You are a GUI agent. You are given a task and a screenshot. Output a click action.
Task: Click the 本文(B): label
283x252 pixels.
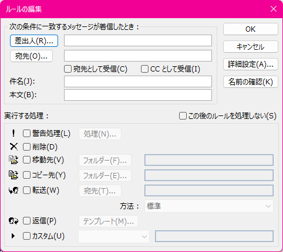[23, 95]
